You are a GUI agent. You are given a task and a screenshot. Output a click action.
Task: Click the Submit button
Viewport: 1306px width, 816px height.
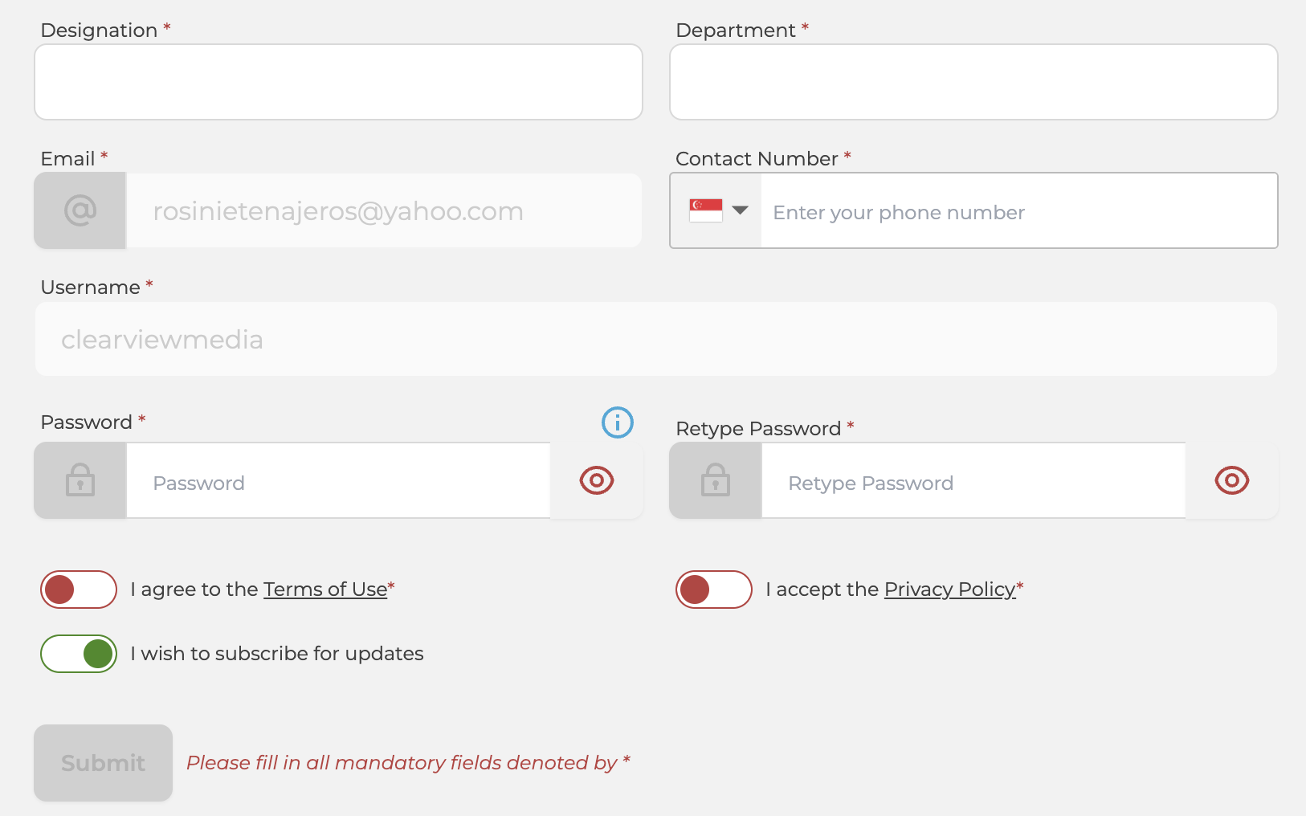point(104,763)
